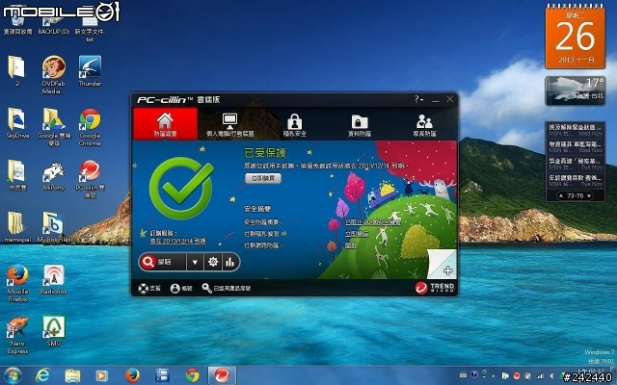Start a scan with the red magnifier button

[x=162, y=262]
